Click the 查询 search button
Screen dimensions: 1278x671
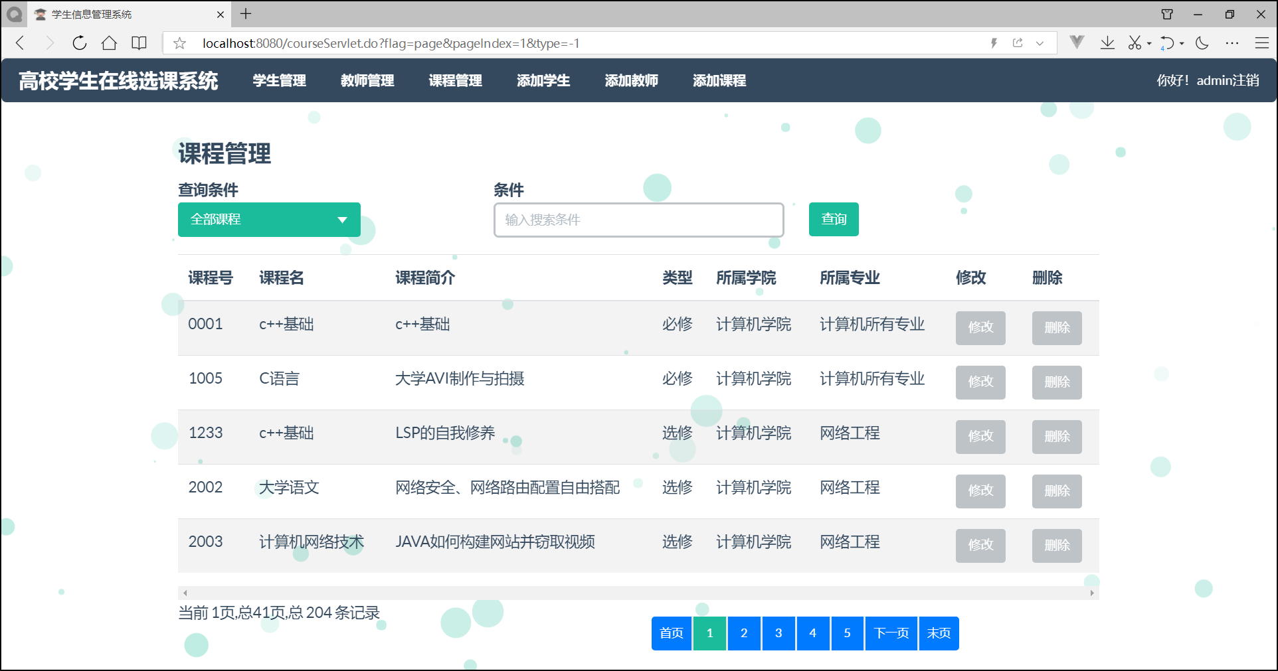(833, 219)
